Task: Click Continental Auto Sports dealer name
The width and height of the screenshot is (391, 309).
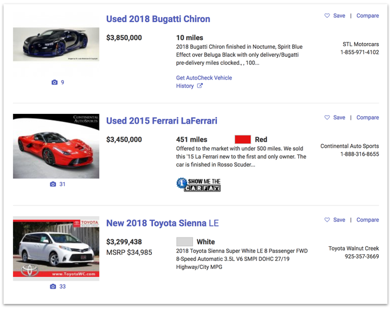Action: point(350,146)
